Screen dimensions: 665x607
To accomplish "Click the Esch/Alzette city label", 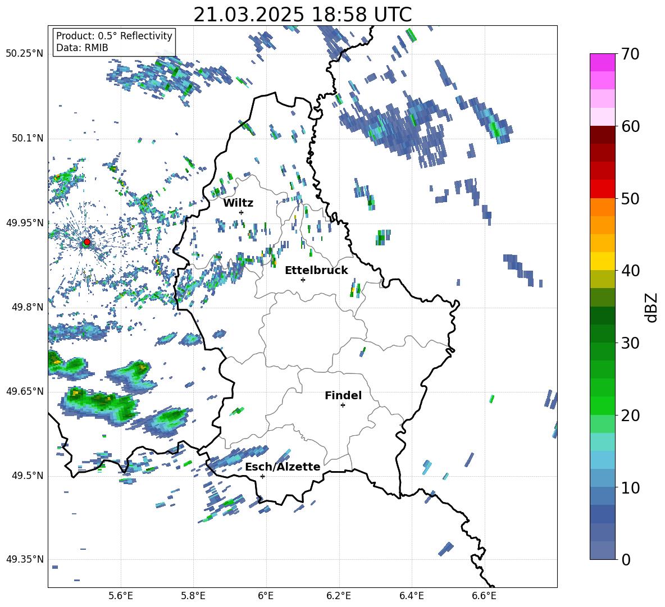I will [283, 467].
